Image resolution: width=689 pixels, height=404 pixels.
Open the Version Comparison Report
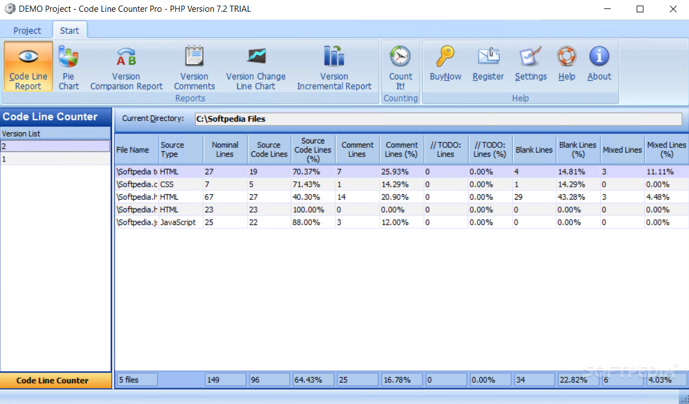coord(127,66)
